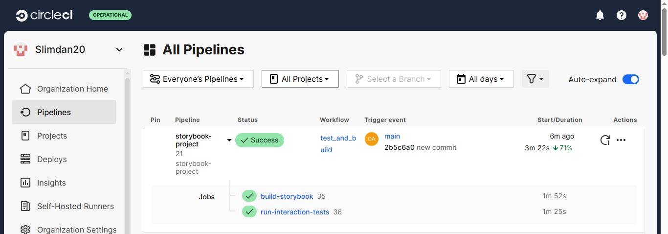Click the build-storybook success check icon
Screen dimensions: 668x234
(x=249, y=196)
